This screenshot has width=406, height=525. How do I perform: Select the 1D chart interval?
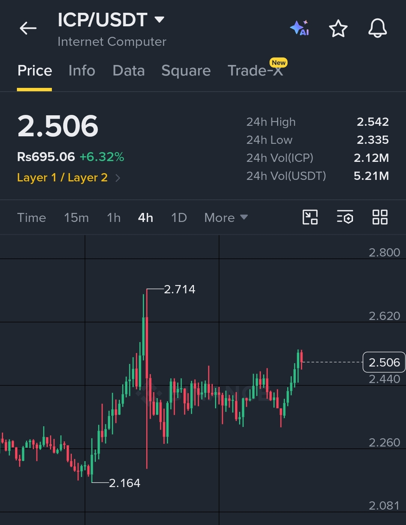pos(179,217)
